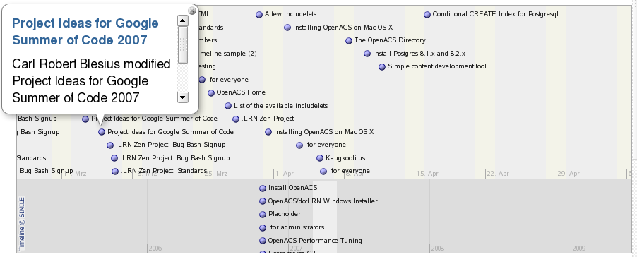Viewport: 637px width, 257px height.
Task: Select the 'Install Postgres 8.1.x and 8.2.x' label
Action: [x=419, y=54]
